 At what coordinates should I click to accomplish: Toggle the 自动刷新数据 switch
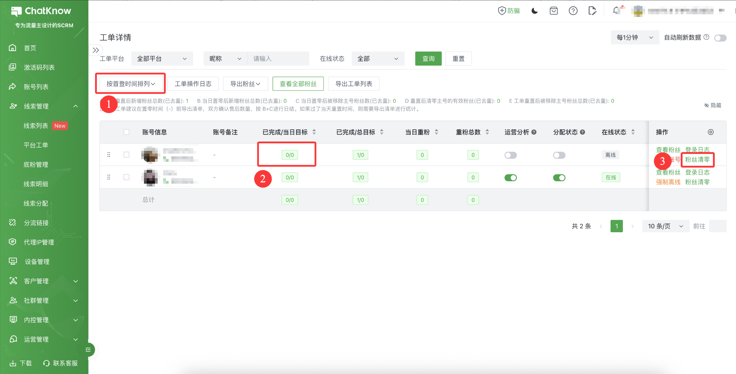point(720,38)
